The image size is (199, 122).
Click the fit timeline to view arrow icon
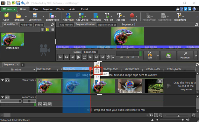(x=151, y=115)
